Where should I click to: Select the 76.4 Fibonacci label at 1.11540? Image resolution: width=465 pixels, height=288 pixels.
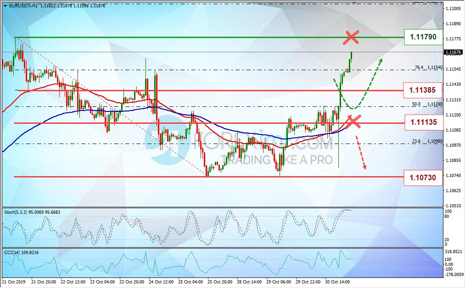point(429,67)
